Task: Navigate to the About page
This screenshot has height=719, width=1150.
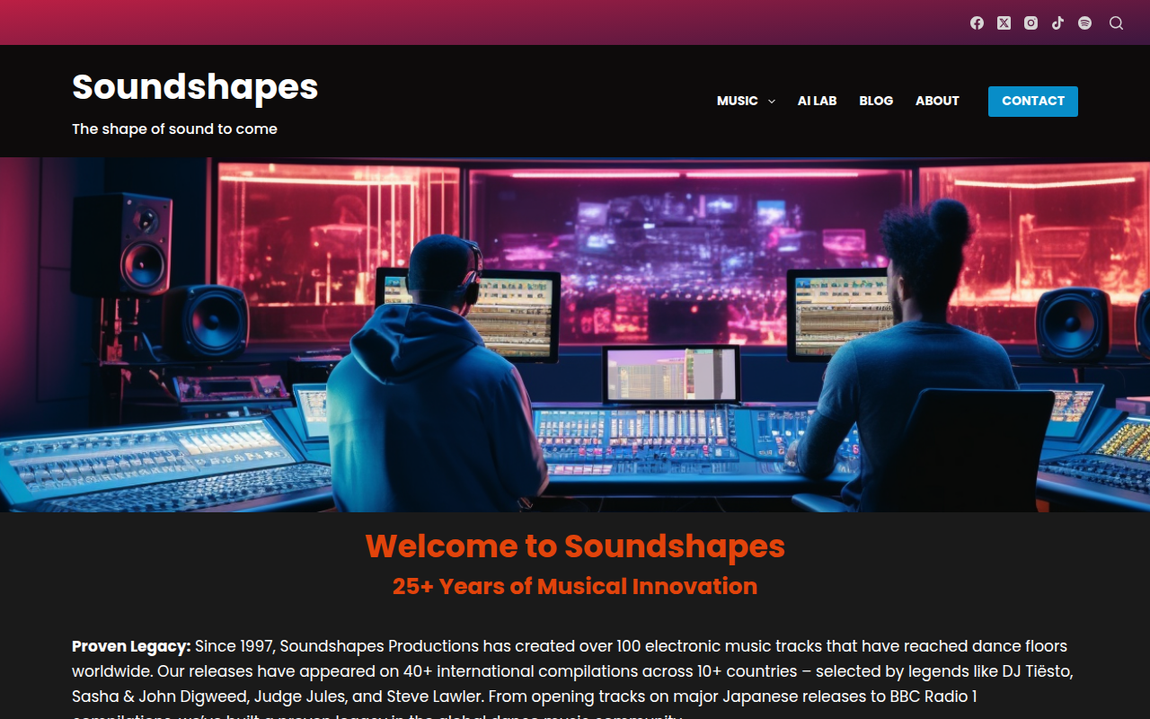Action: coord(937,101)
